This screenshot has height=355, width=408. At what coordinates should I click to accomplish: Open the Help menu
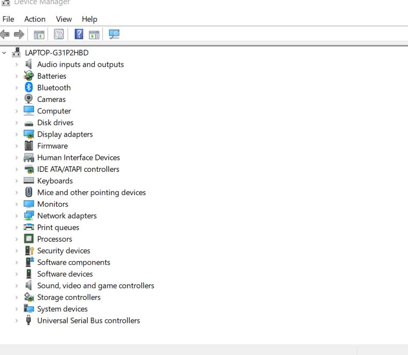89,19
